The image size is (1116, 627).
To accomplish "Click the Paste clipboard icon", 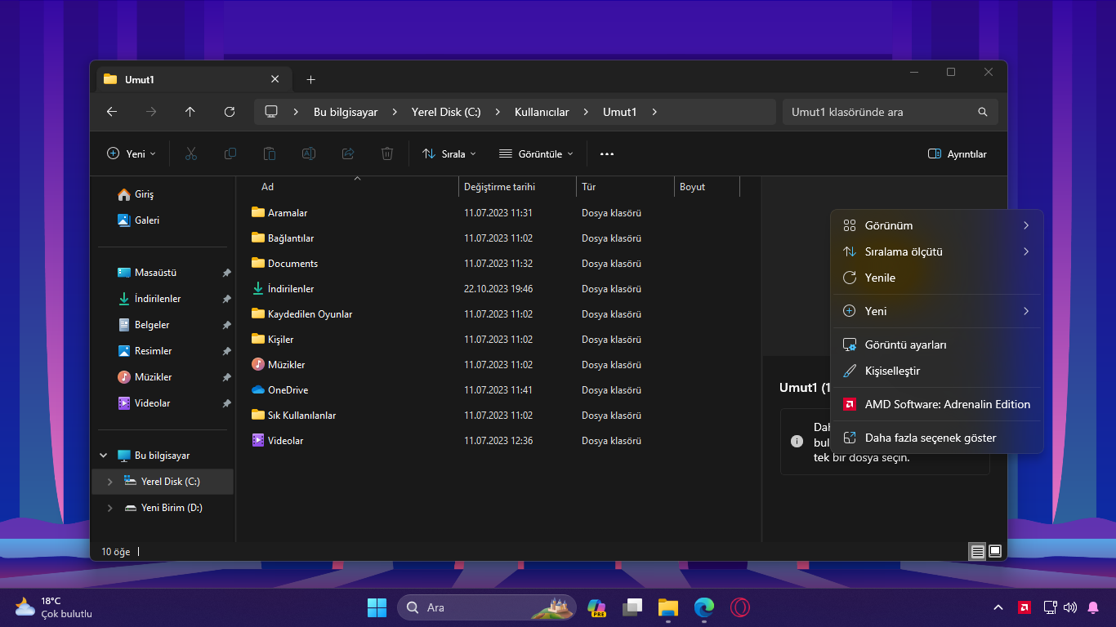I will (270, 153).
